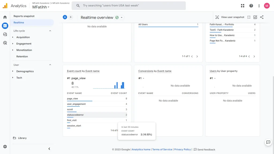The height and width of the screenshot is (154, 274).
Task: Click the feedback chat bubble icon
Action: 268,142
